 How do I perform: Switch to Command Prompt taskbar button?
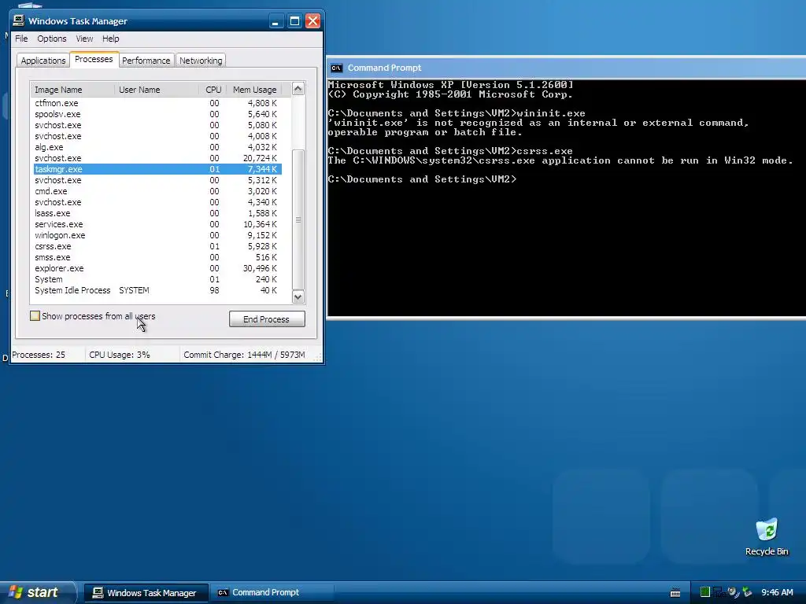pos(272,593)
